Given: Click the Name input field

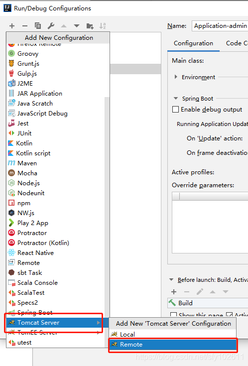Looking at the screenshot, I should coord(220,26).
